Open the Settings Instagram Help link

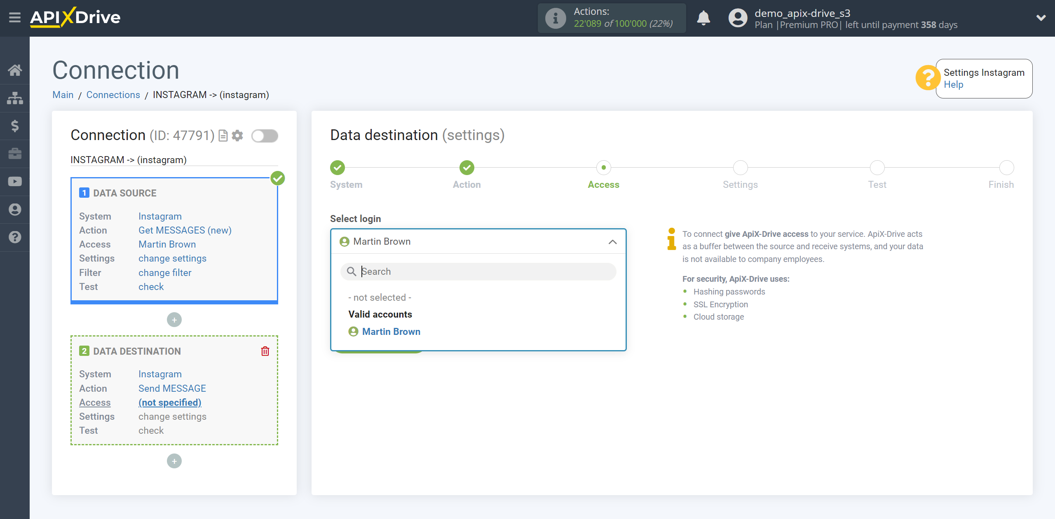[953, 85]
